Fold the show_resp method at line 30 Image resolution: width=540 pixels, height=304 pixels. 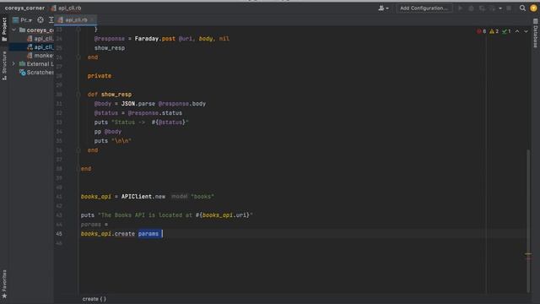tap(78, 95)
